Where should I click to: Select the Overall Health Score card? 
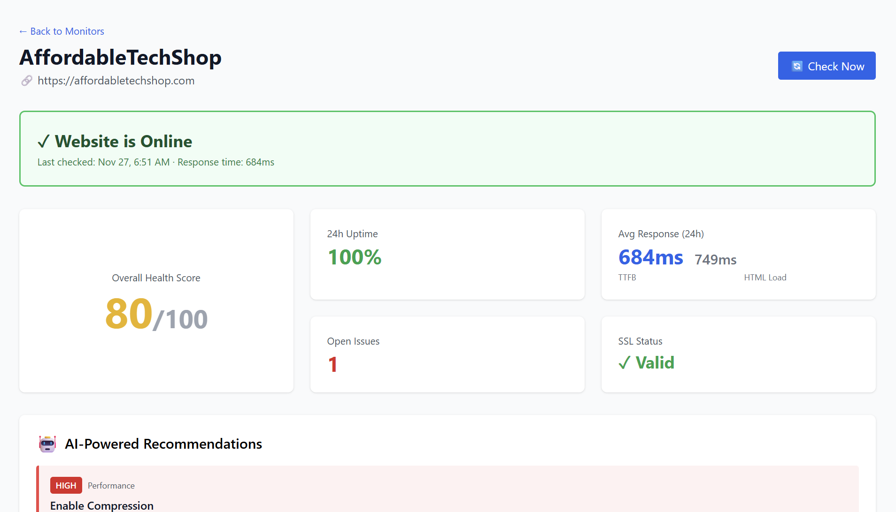click(156, 301)
